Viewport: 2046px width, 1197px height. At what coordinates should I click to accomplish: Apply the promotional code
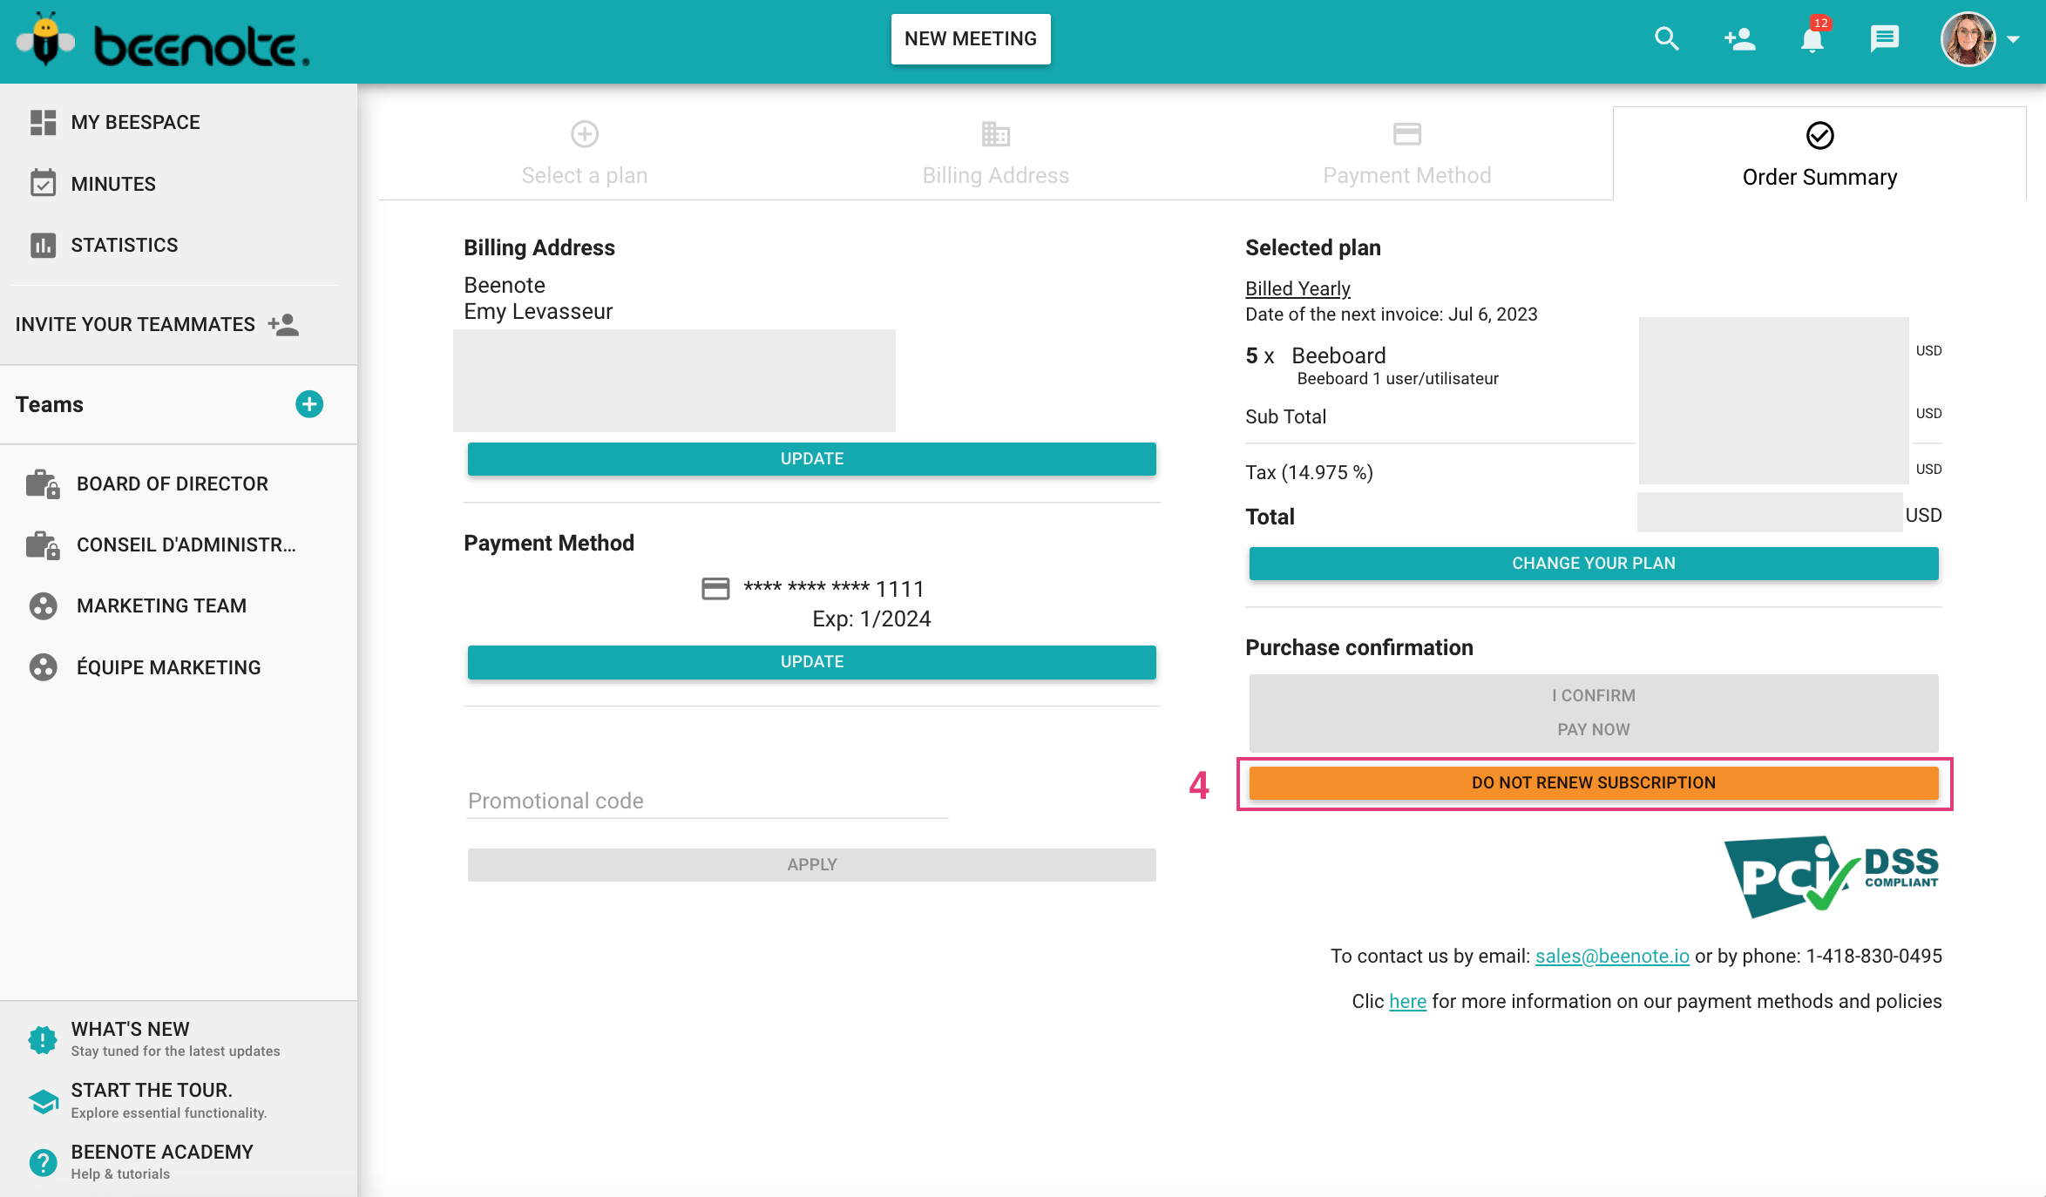(x=812, y=865)
